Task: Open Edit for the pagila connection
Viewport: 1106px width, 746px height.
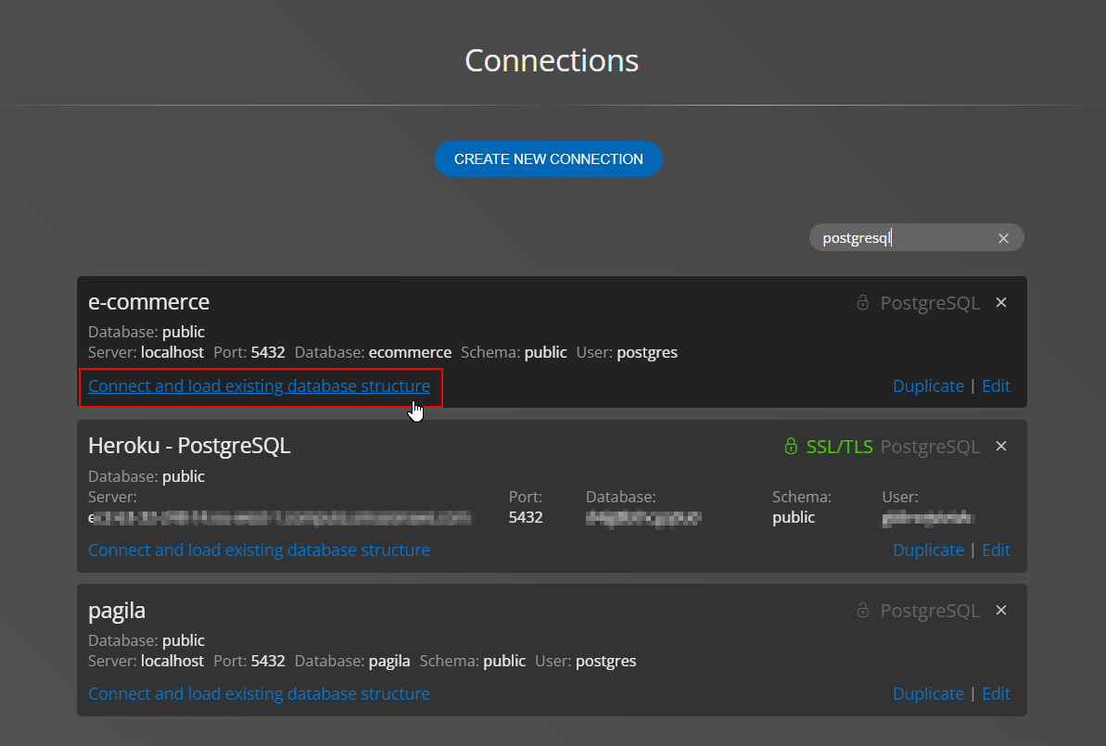Action: pos(996,694)
